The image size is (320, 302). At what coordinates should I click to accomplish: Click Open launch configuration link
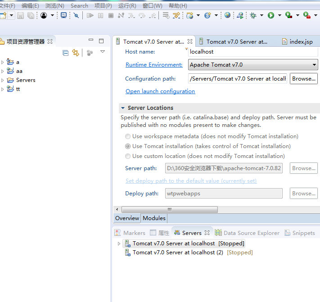(x=160, y=91)
